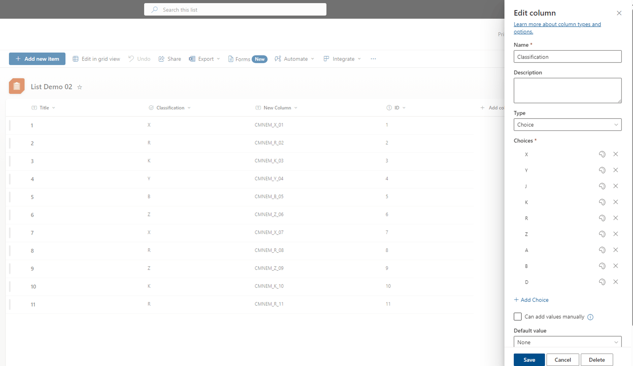Click the List Demo 02 clipboard icon
This screenshot has height=366, width=633.
[x=17, y=86]
